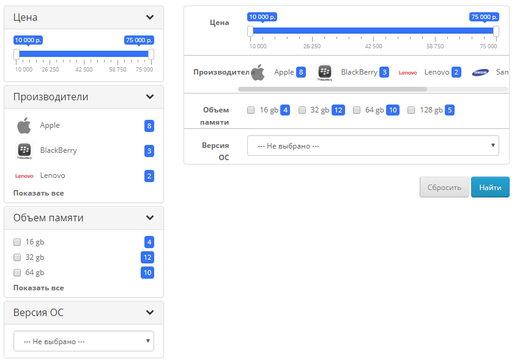This screenshot has width=517, height=360.
Task: Click horizontal price slider minimum handle
Action: (250, 31)
